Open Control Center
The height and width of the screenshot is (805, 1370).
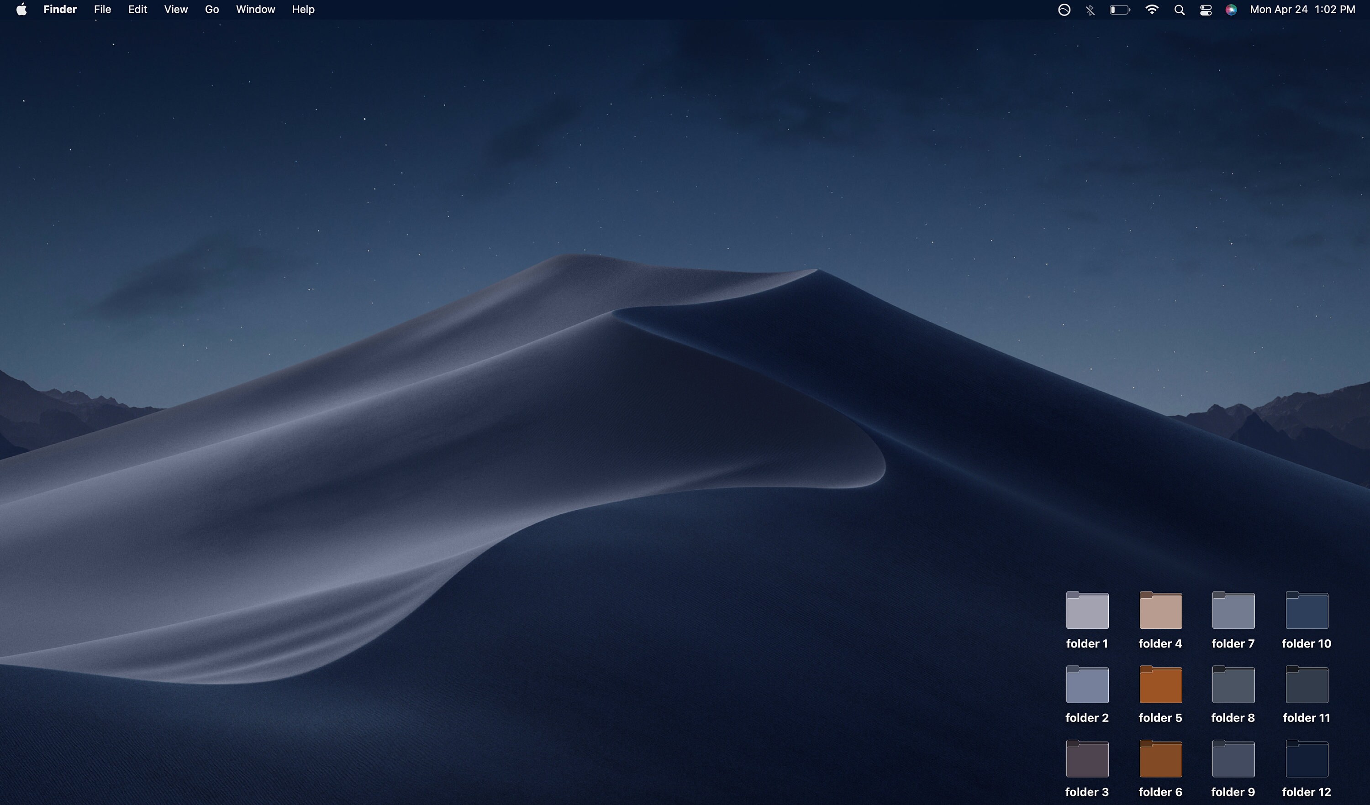[x=1205, y=9]
